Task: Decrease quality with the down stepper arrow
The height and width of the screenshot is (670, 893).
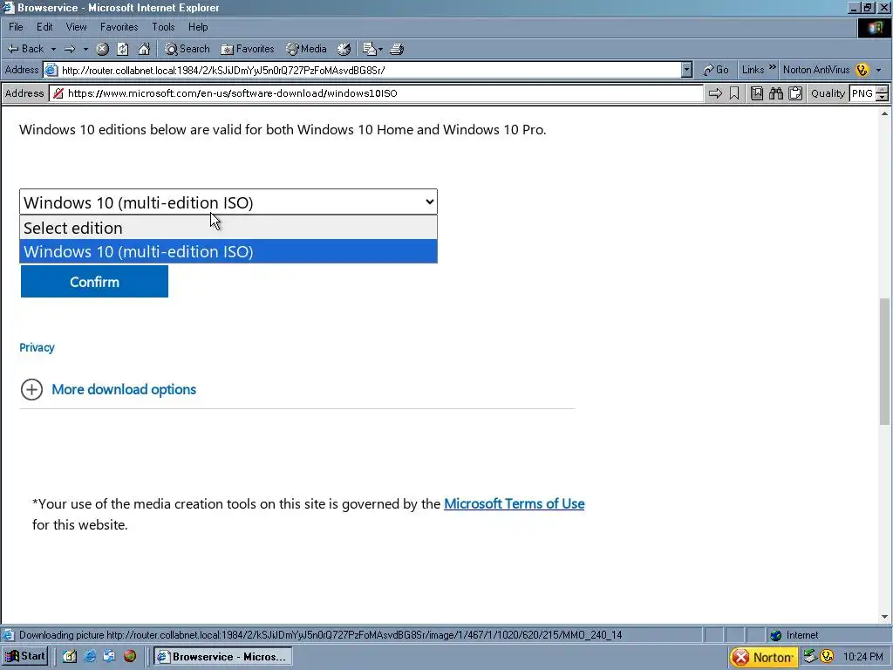Action: (883, 98)
